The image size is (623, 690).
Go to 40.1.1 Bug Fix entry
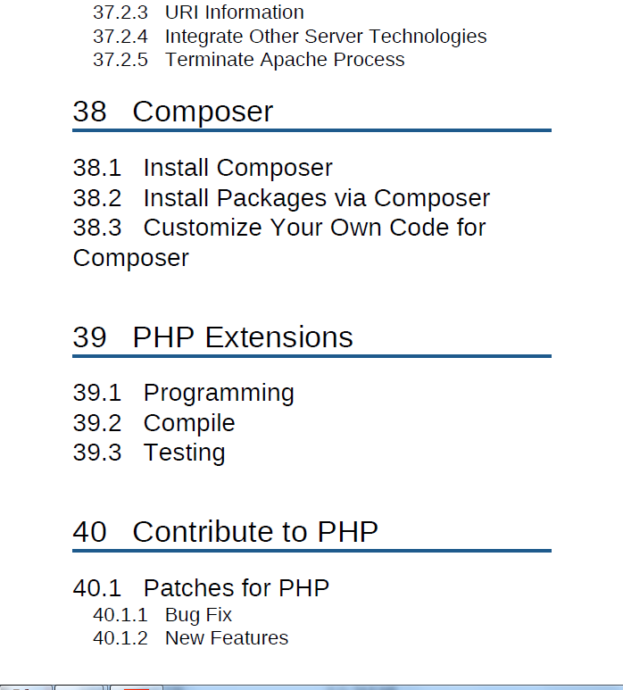162,615
